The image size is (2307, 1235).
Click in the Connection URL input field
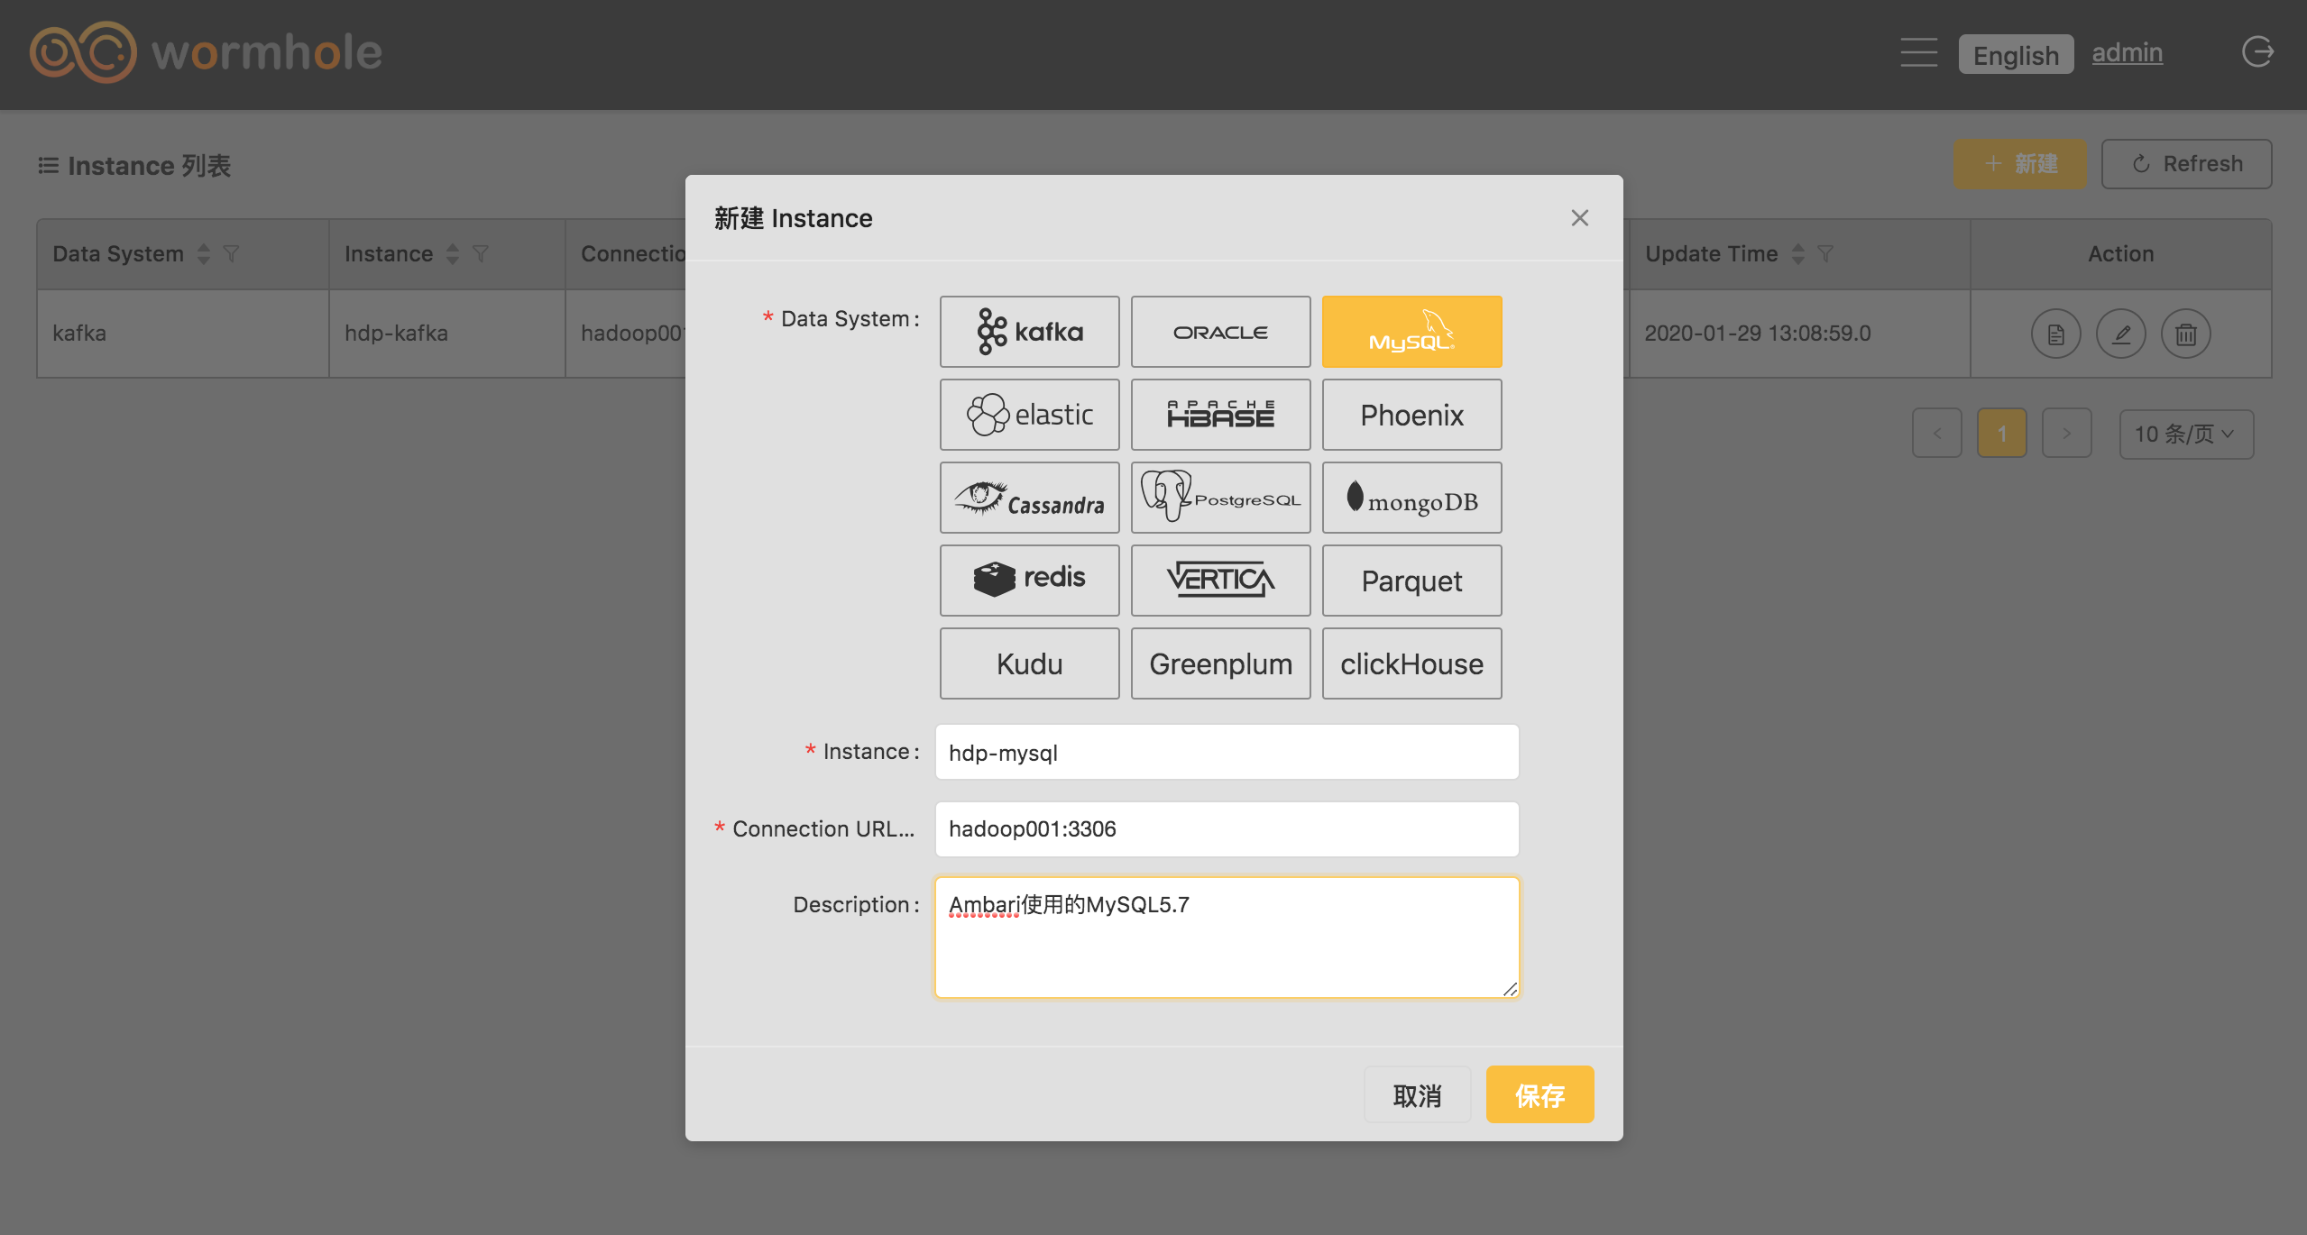(x=1227, y=829)
